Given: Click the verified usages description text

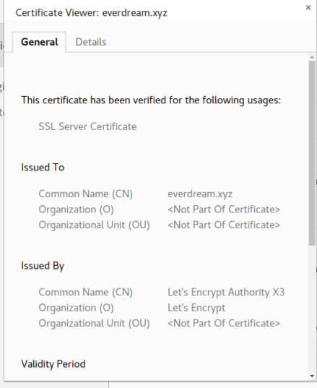Looking at the screenshot, I should [151, 100].
